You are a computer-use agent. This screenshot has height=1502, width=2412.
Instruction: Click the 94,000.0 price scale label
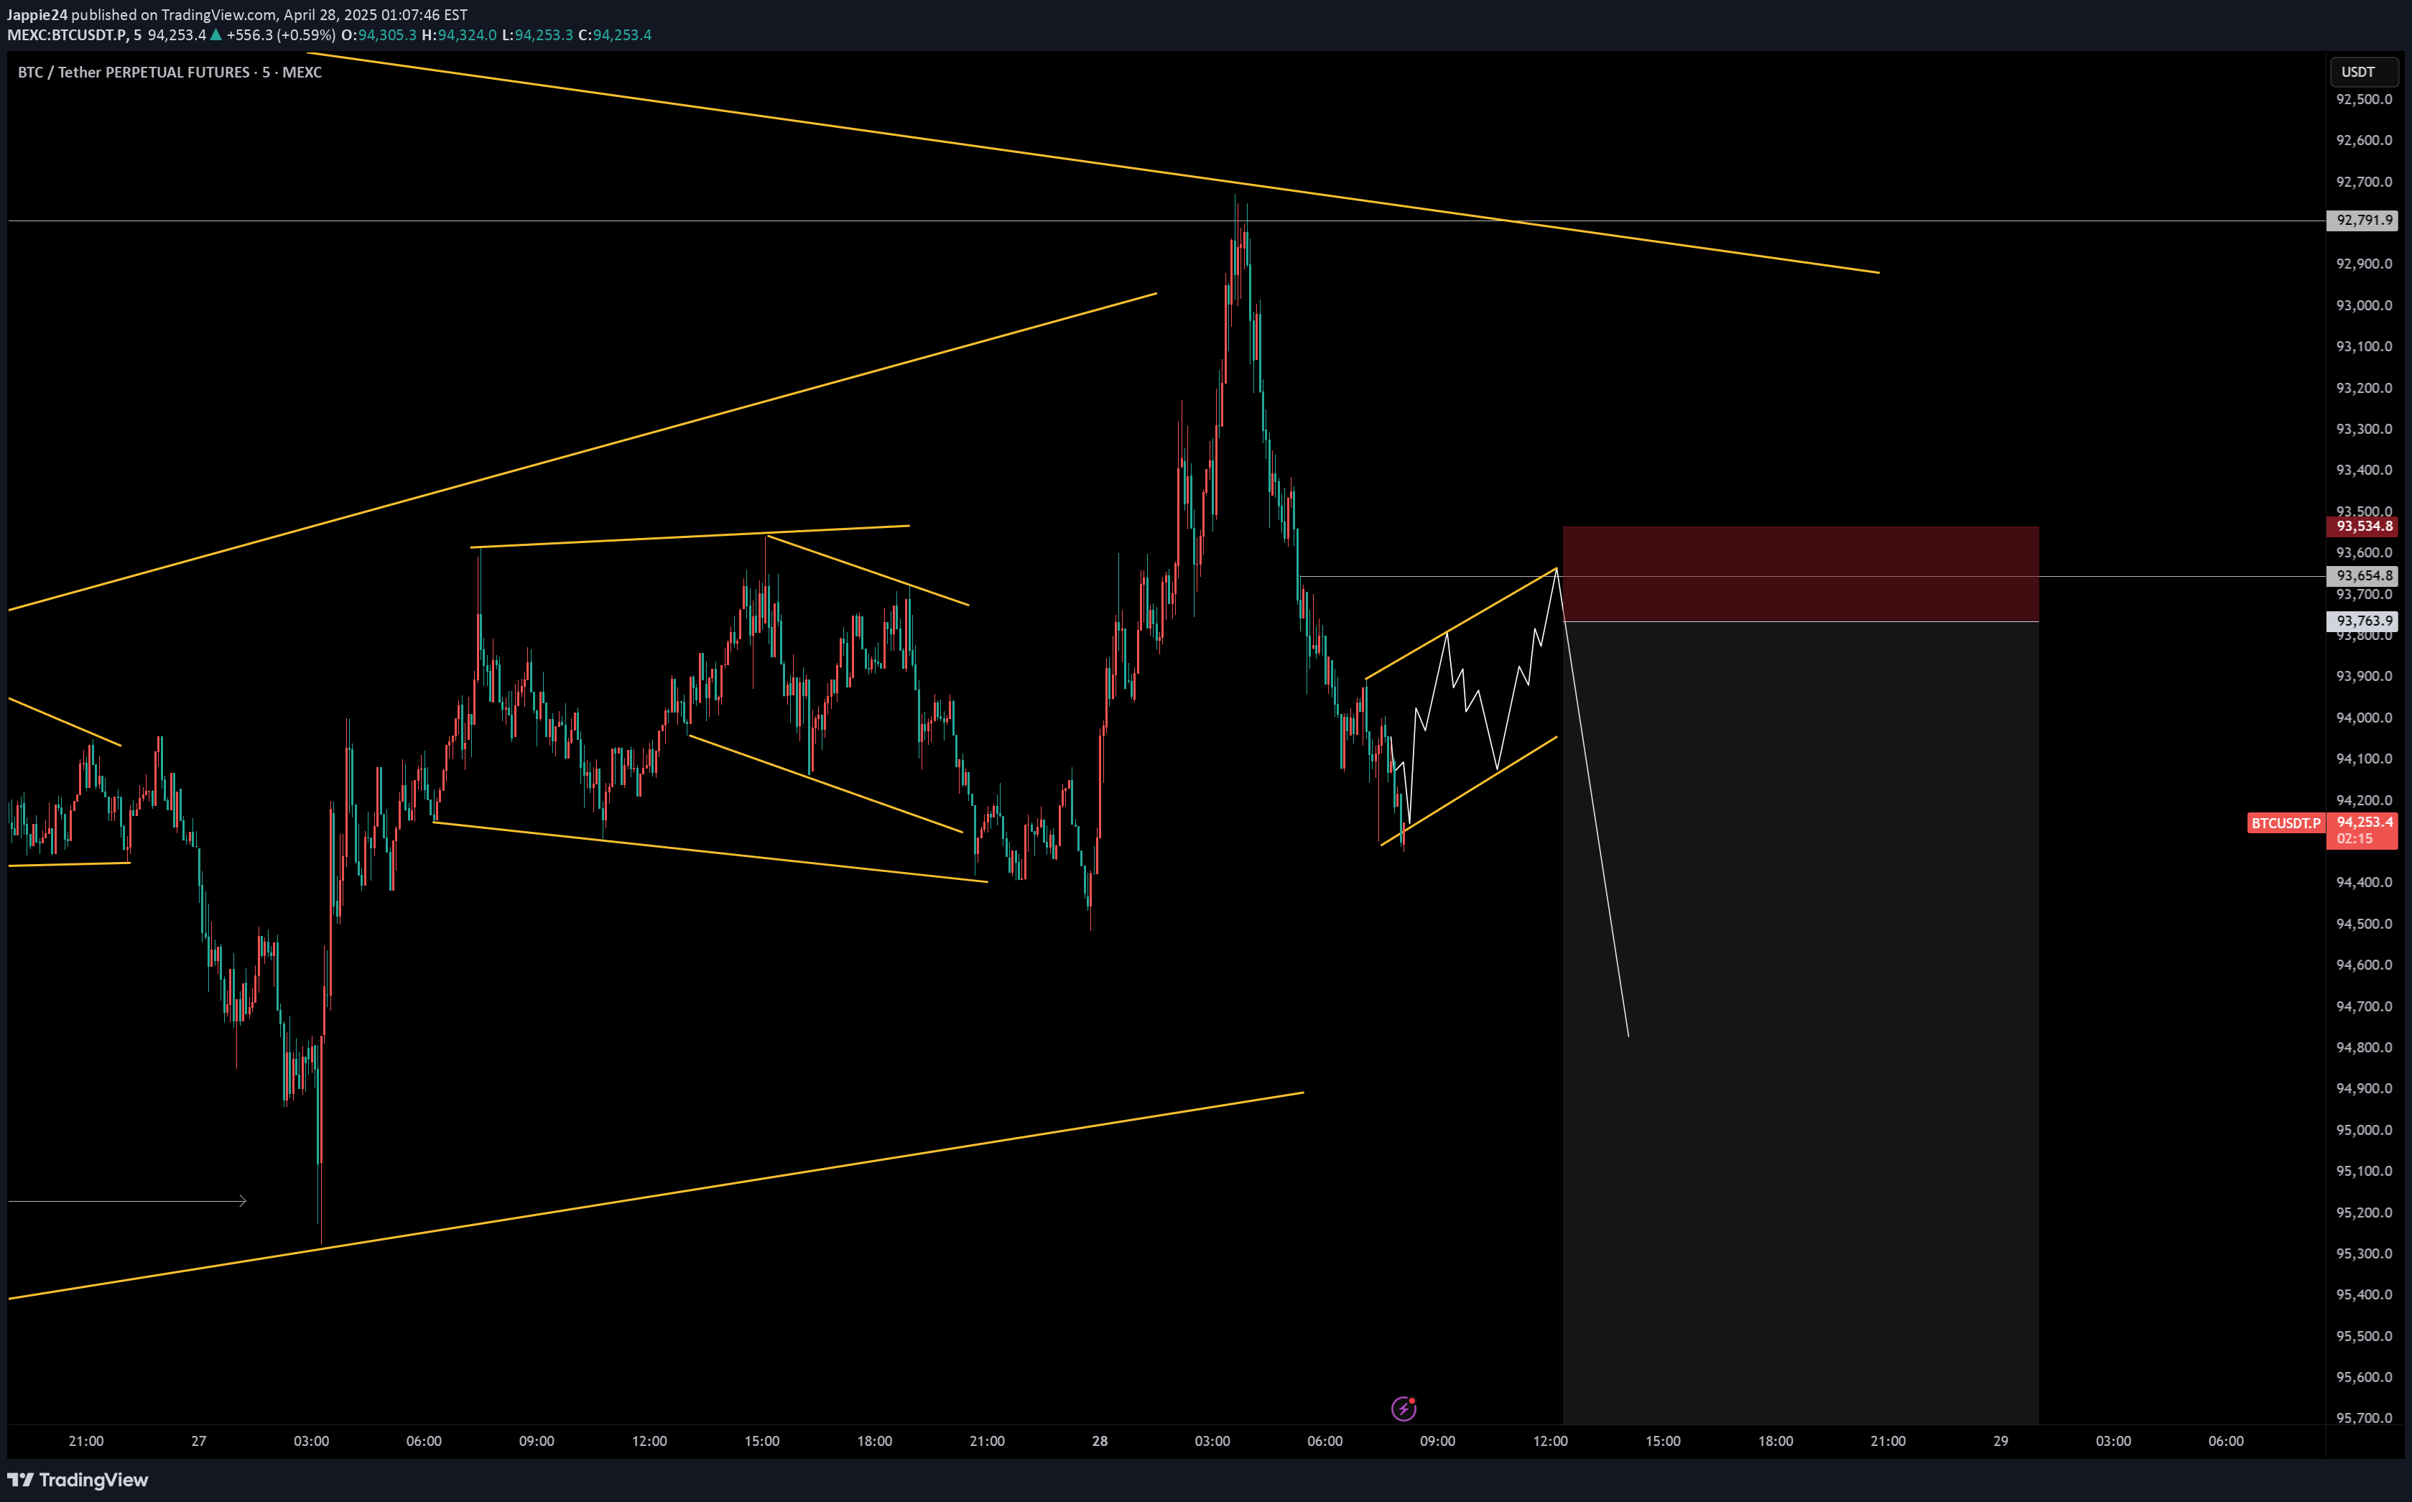pyautogui.click(x=2363, y=717)
